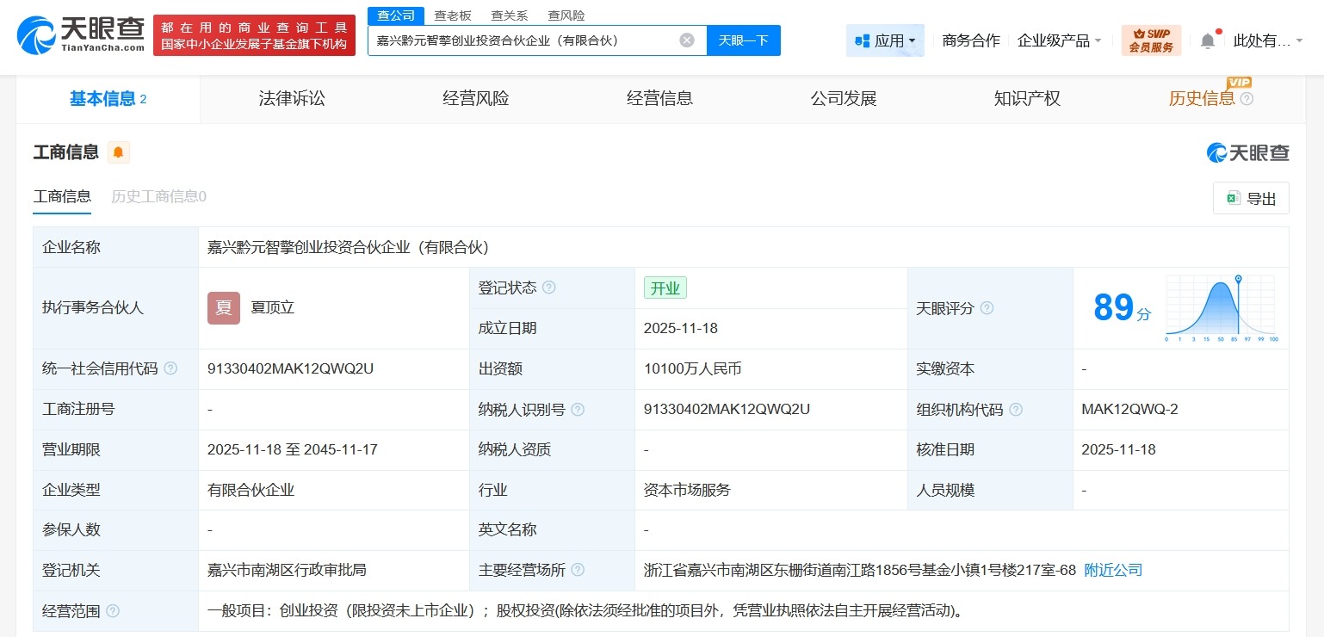The height and width of the screenshot is (637, 1324).
Task: Open help icon beside 统一社会信用代码
Action: point(171,368)
